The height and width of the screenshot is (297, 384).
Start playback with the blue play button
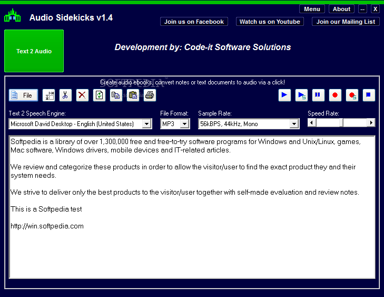[x=284, y=95]
